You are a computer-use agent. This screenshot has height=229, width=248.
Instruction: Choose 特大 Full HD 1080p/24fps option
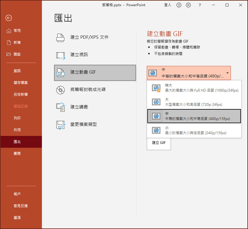(x=194, y=88)
